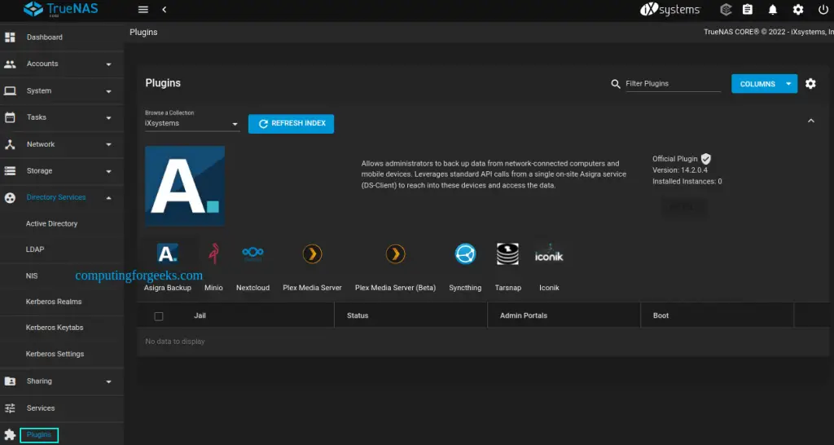Select the Tarsnap plugin icon
This screenshot has width=834, height=445.
tap(507, 254)
